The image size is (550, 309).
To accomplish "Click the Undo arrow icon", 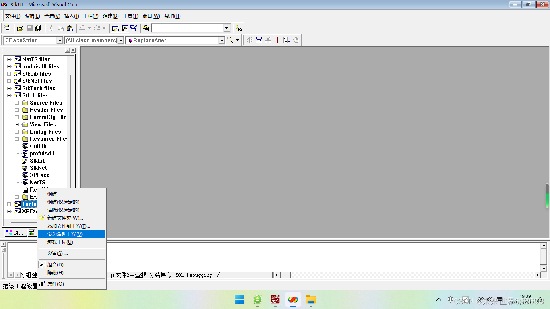I will pos(82,28).
